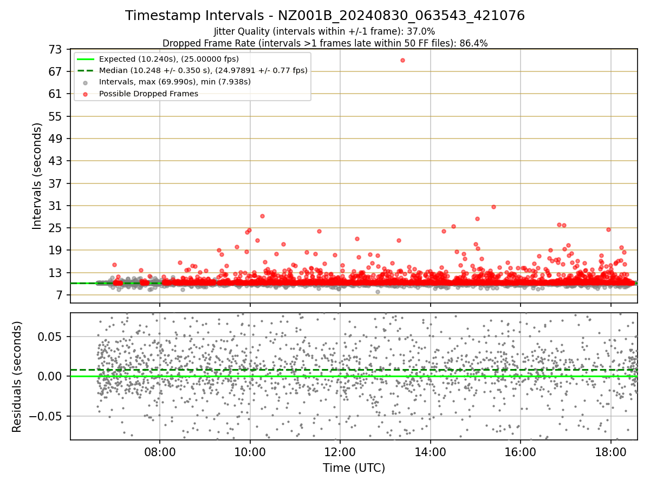The width and height of the screenshot is (650, 487).
Task: Click the y-axis tick label '67'
Action: (x=56, y=71)
